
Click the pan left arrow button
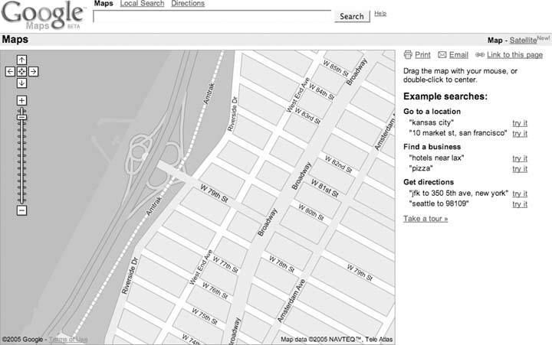point(10,71)
